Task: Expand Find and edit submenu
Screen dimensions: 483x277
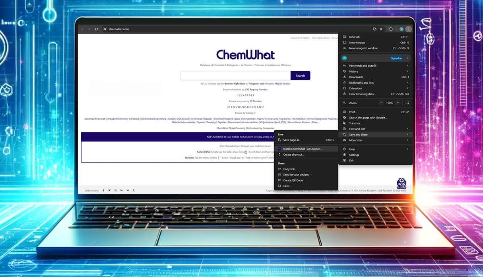Action: 375,129
